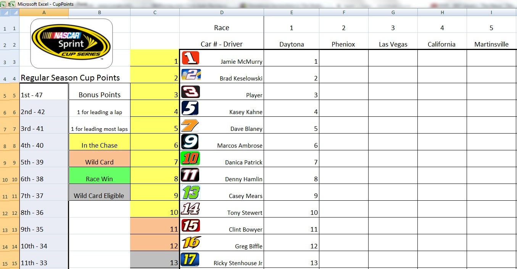
Task: Click the "1st - 47" points cell
Action: [x=44, y=92]
